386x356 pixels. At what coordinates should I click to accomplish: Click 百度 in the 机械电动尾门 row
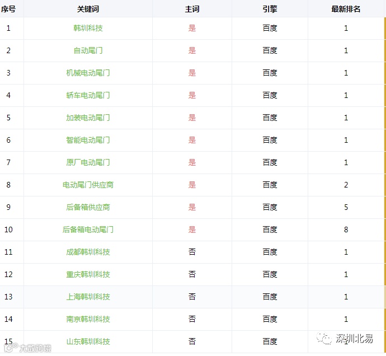coord(270,73)
